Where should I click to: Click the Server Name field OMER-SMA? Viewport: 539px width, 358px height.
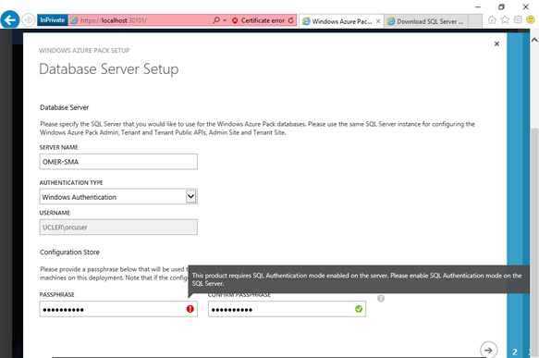[x=118, y=162]
